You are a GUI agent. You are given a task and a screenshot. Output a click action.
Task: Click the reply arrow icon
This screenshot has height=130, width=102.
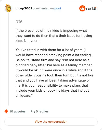point(33,111)
